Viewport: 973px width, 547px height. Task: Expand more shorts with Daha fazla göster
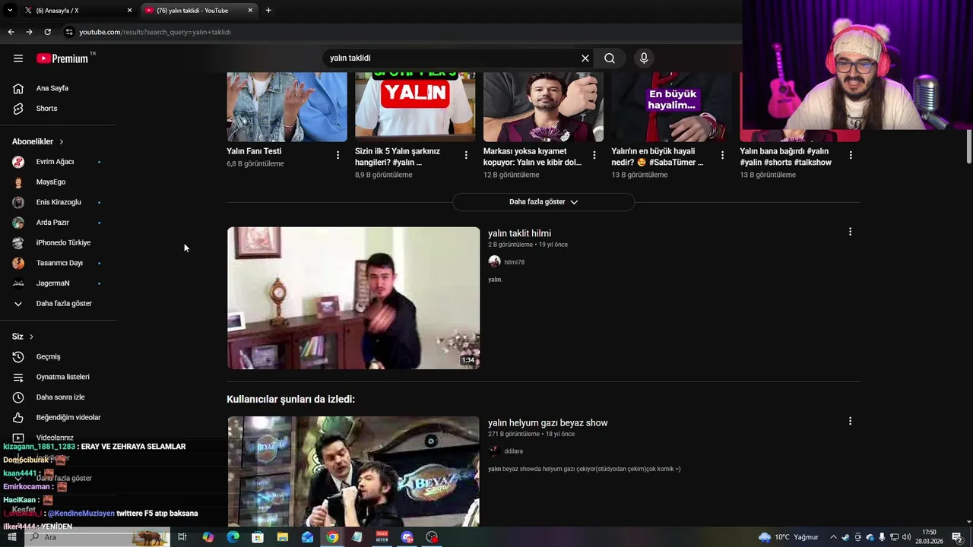pos(544,202)
